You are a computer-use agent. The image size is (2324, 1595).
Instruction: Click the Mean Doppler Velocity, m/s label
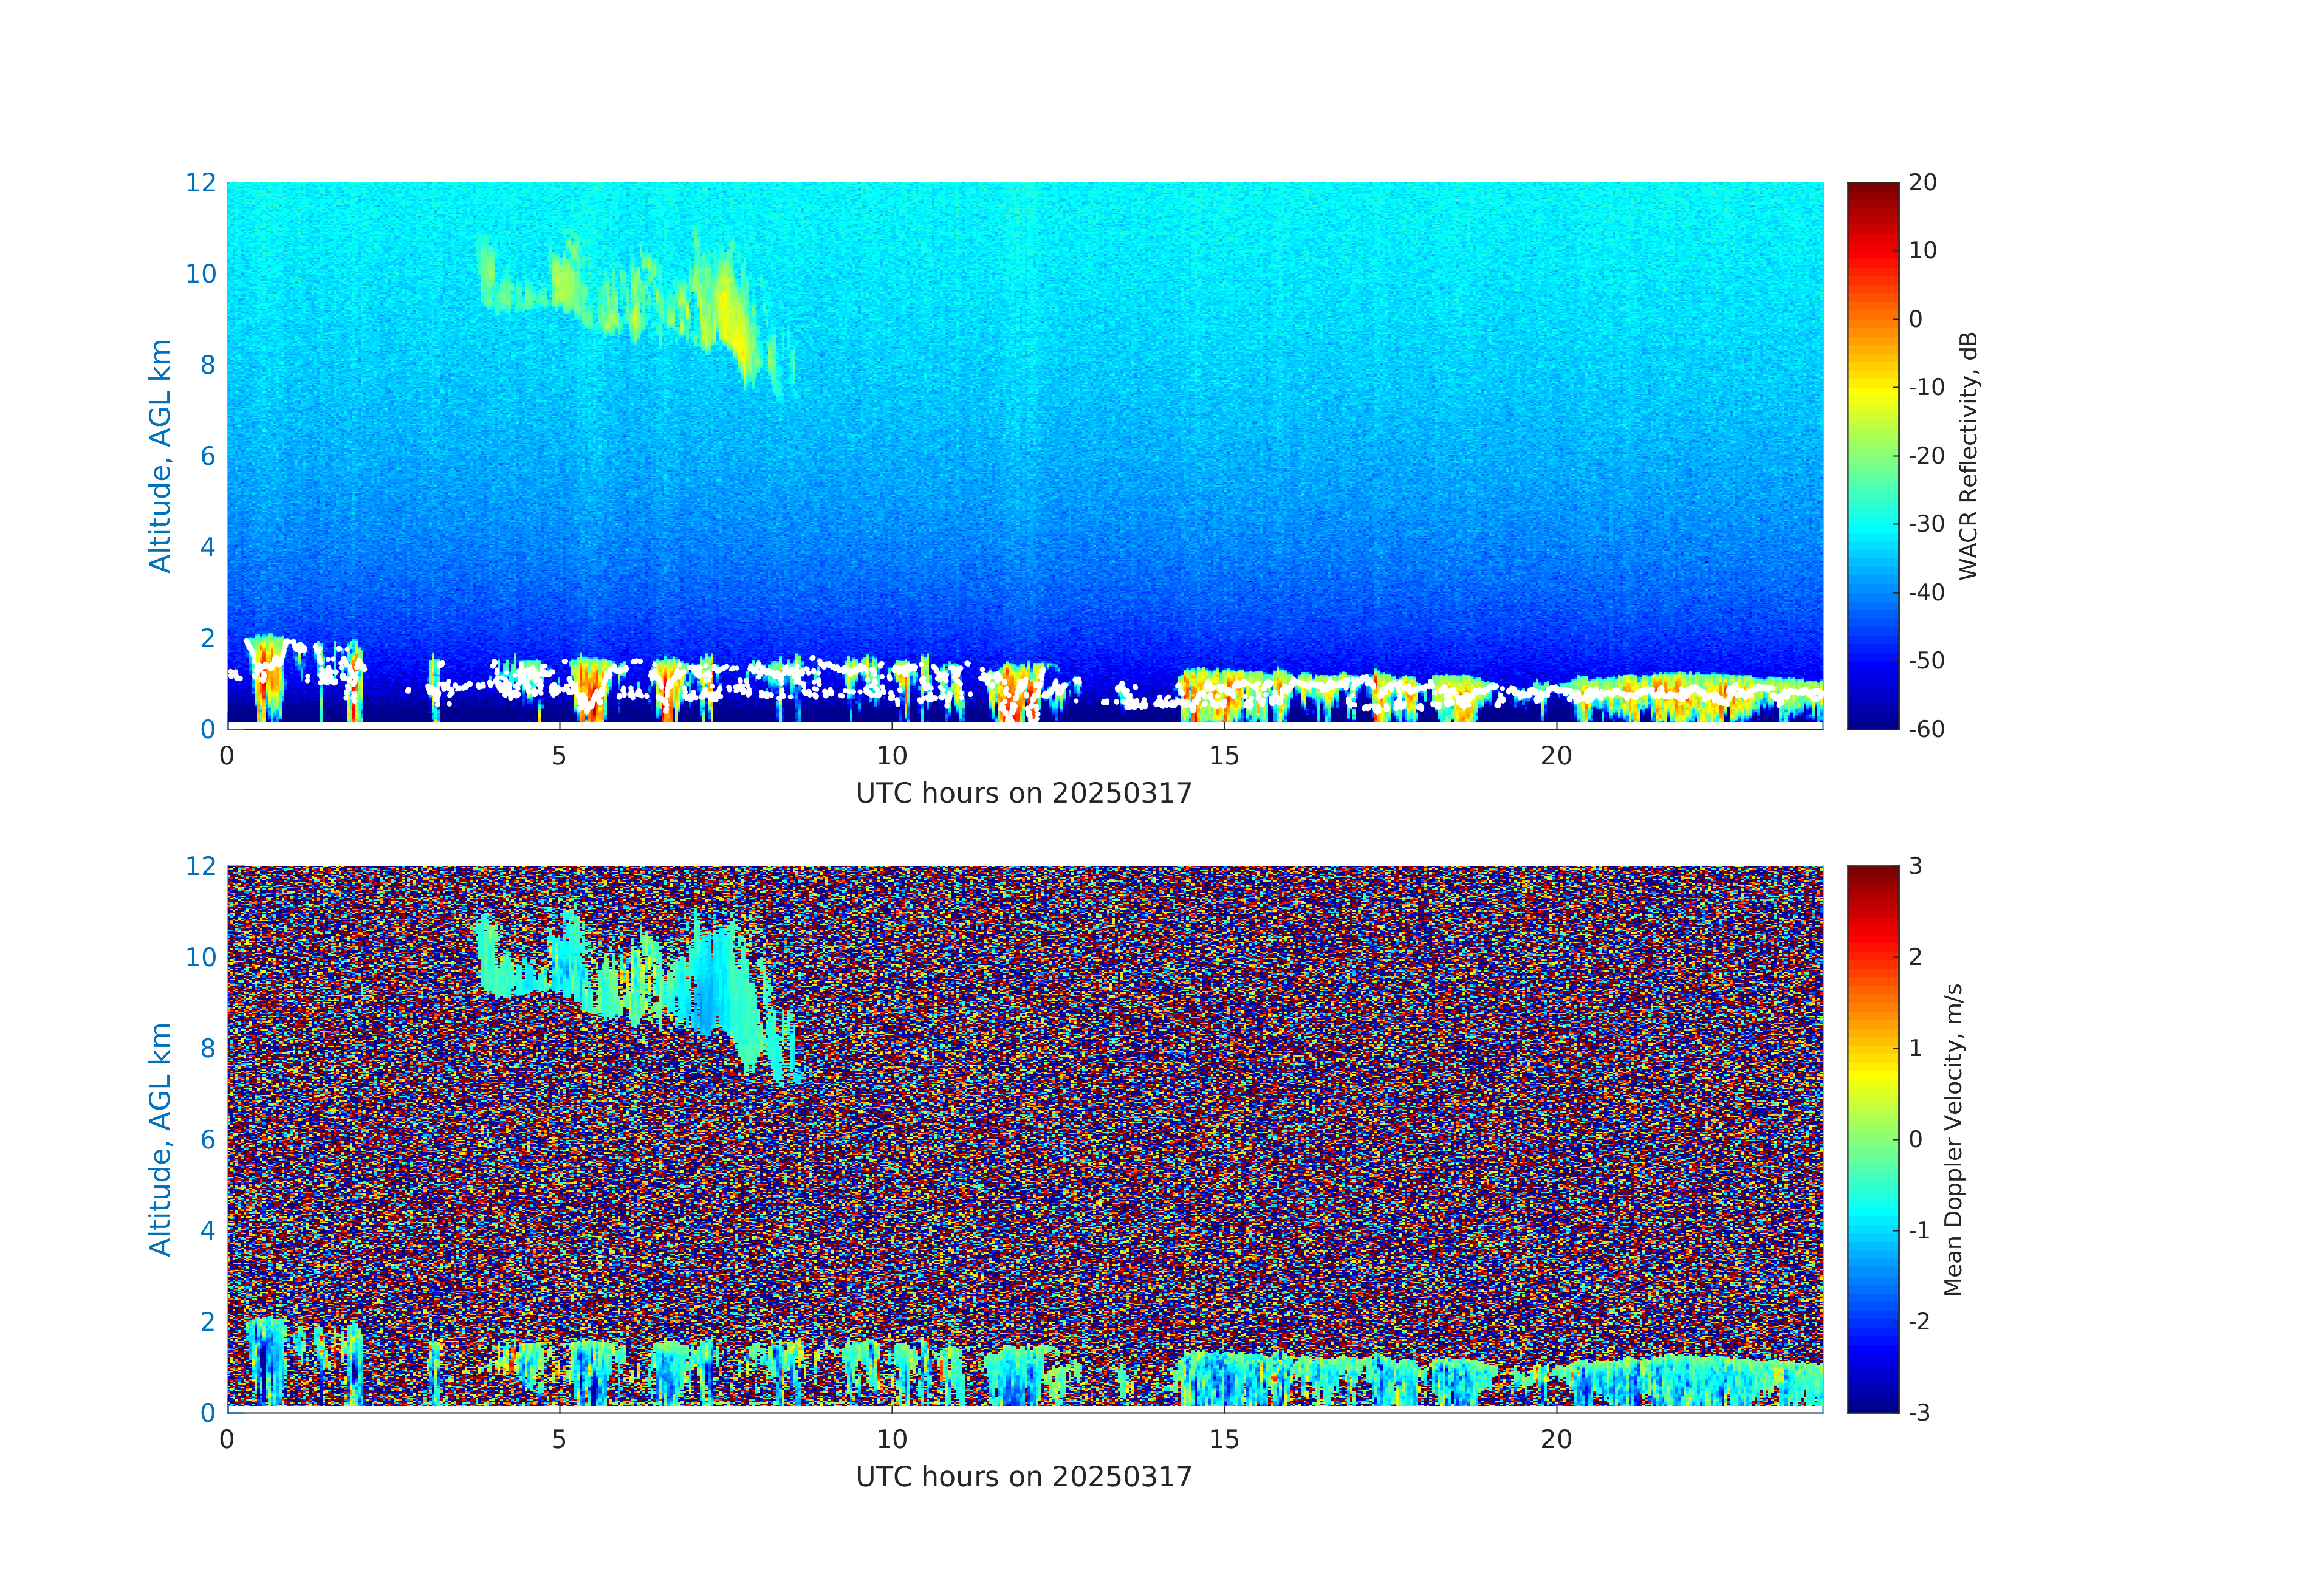click(x=1953, y=1139)
